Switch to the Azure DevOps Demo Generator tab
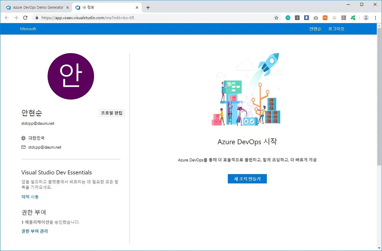Screen dimensions: 382x251 [37, 7]
